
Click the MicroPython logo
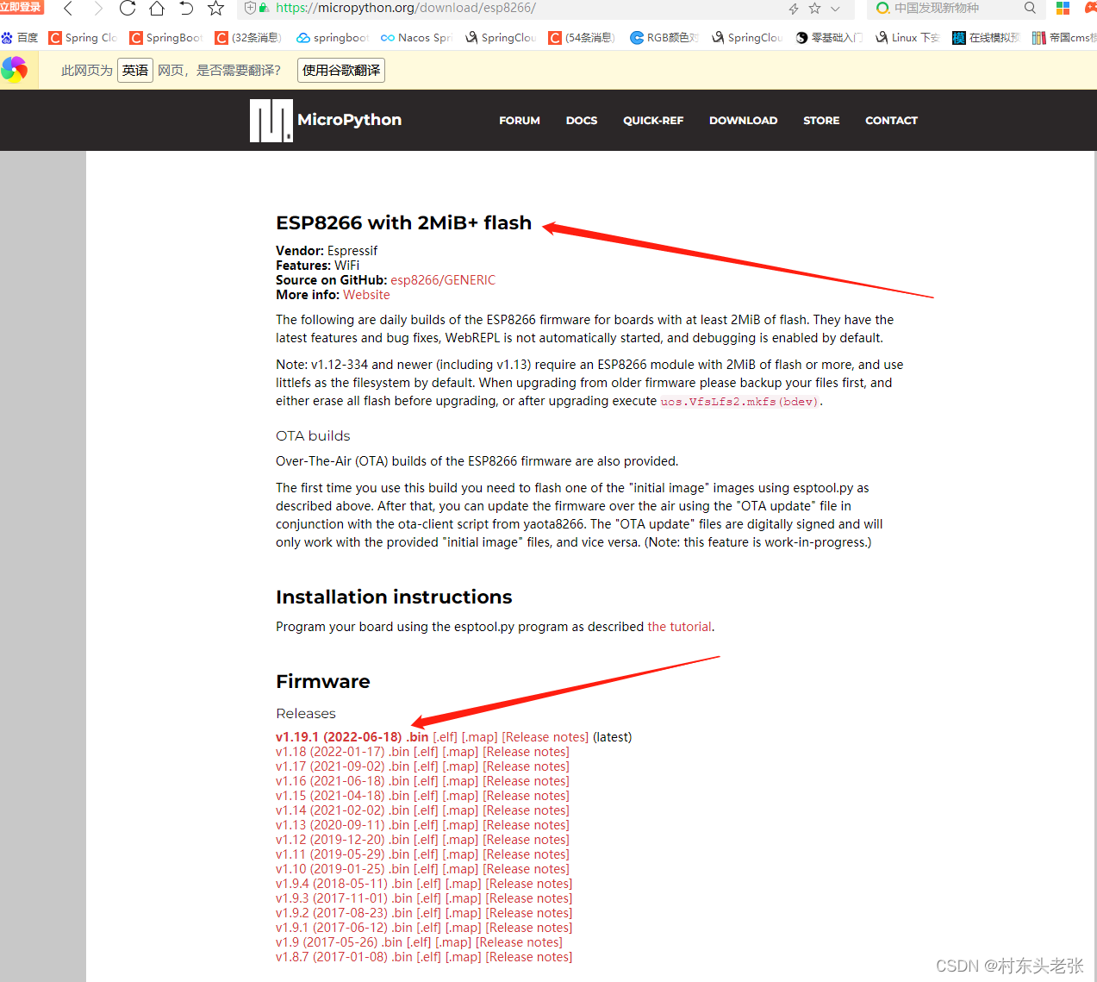tap(326, 120)
